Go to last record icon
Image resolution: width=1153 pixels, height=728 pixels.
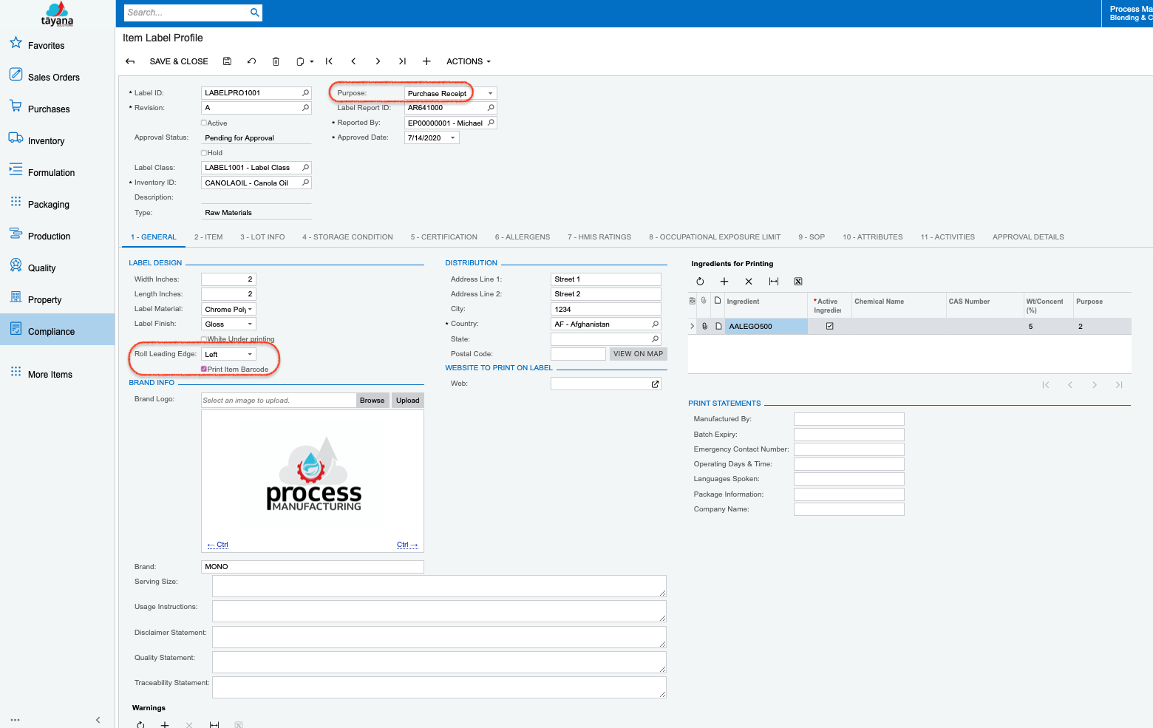point(402,61)
